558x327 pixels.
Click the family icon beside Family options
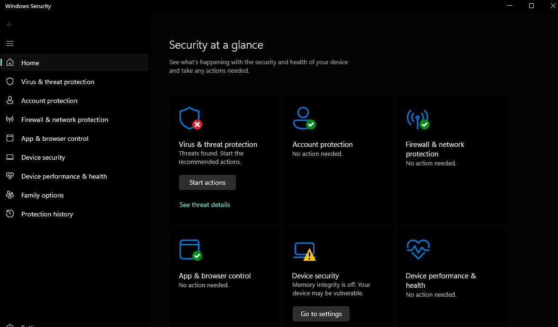tap(10, 195)
